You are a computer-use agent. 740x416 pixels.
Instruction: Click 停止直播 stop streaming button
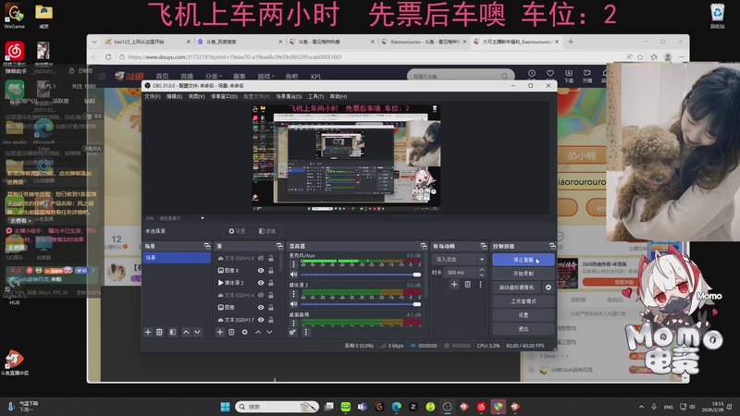[x=523, y=260]
